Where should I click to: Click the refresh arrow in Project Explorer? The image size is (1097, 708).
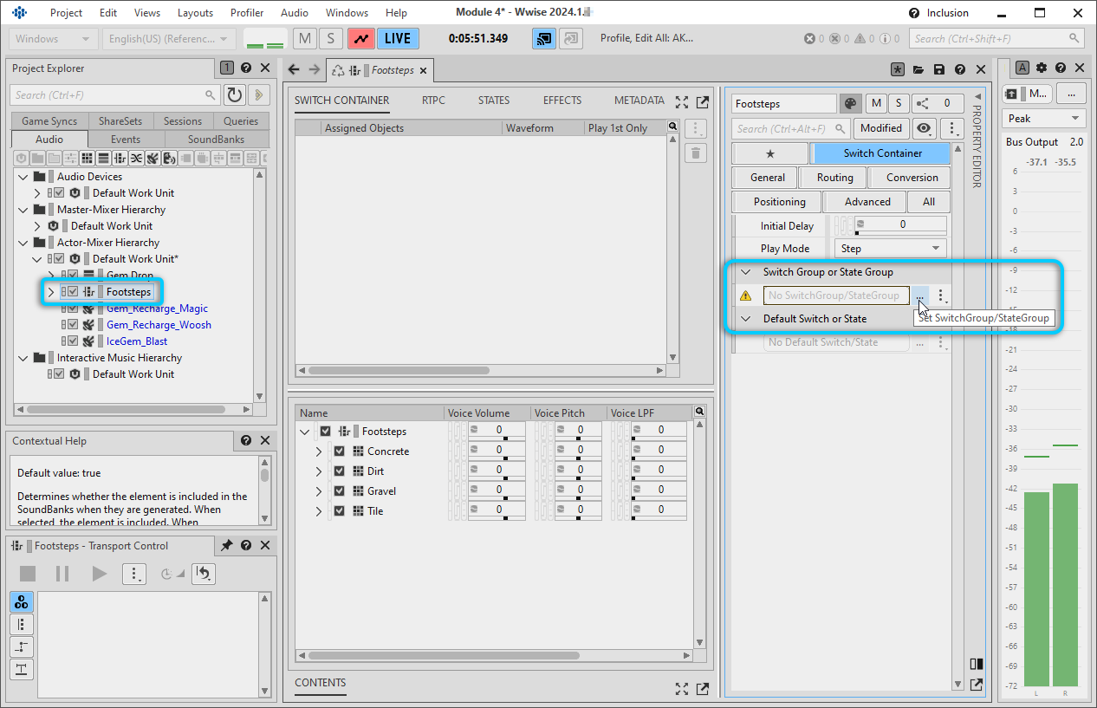coord(234,95)
